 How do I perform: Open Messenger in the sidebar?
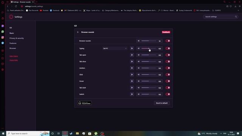(x=3, y=26)
